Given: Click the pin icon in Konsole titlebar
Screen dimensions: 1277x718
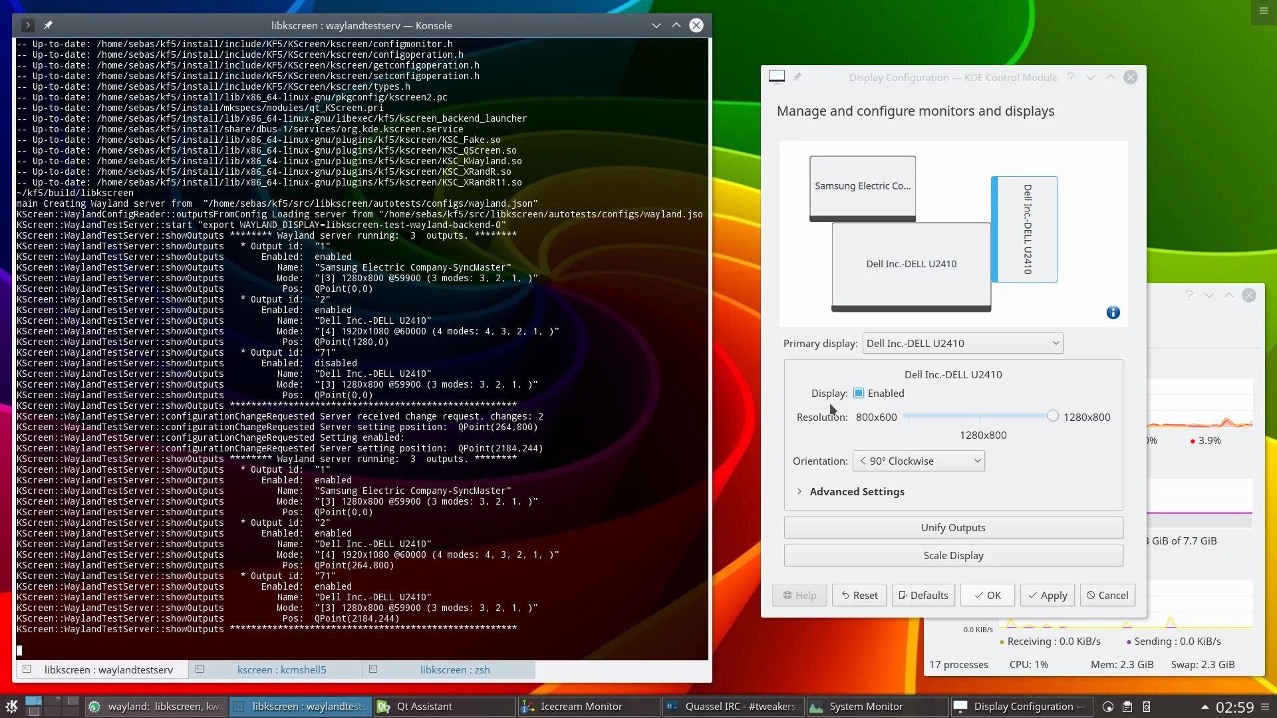Looking at the screenshot, I should pos(48,25).
